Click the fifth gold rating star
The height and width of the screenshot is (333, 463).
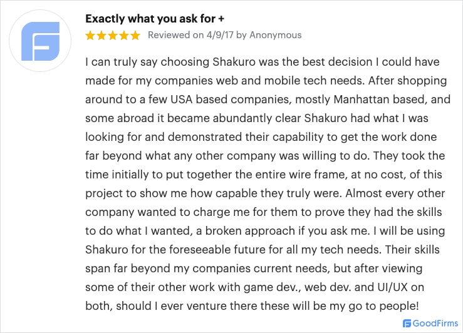(x=135, y=36)
